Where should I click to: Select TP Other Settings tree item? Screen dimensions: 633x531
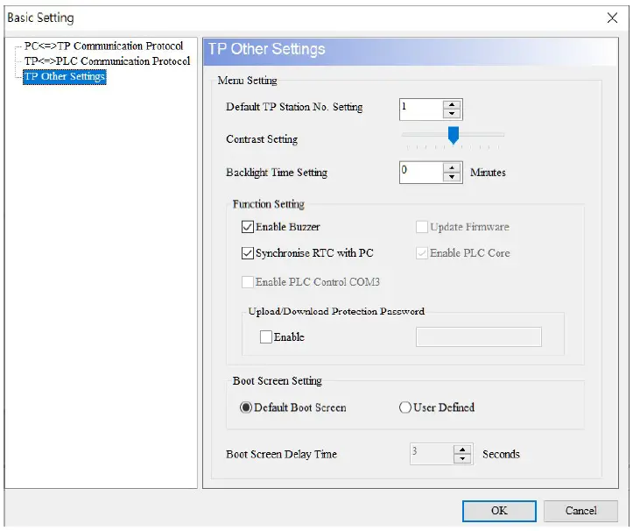[65, 76]
